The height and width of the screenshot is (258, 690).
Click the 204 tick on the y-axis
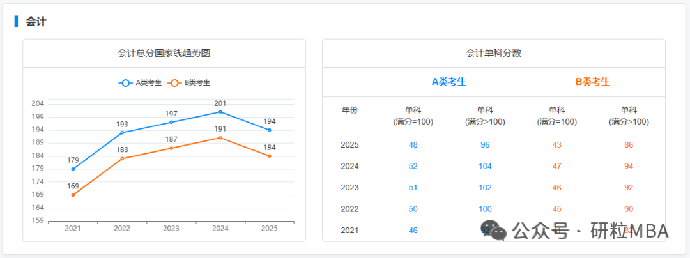[x=38, y=103]
